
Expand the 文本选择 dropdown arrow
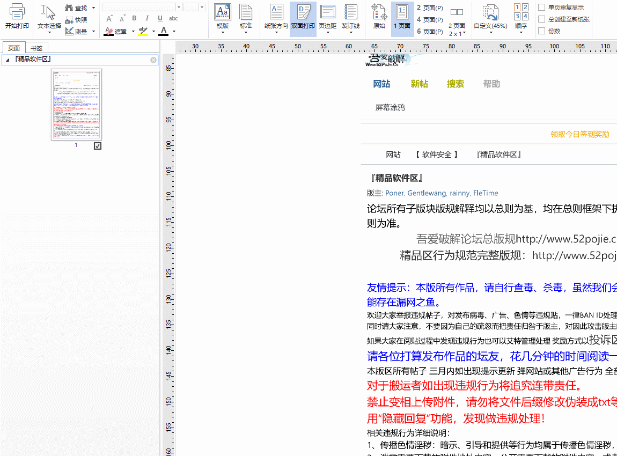49,33
